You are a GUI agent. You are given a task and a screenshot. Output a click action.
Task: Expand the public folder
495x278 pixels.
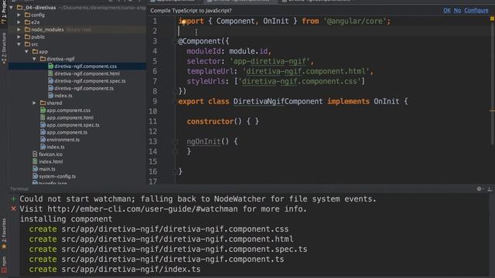[19, 37]
